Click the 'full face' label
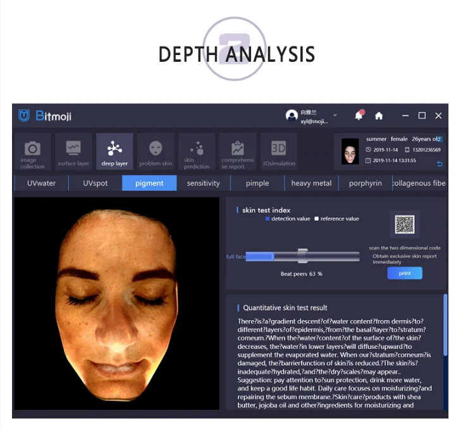This screenshot has width=463, height=430. (236, 257)
